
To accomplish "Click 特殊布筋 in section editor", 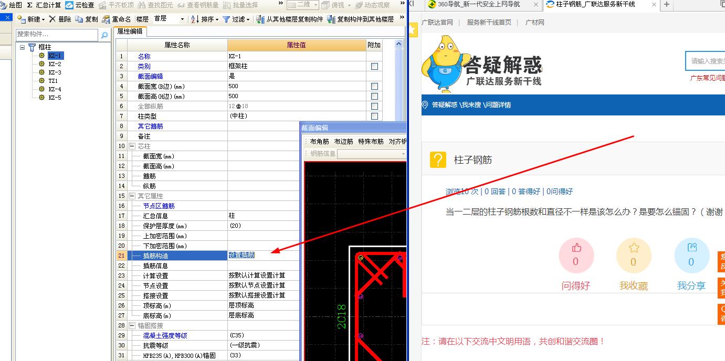I will click(371, 142).
